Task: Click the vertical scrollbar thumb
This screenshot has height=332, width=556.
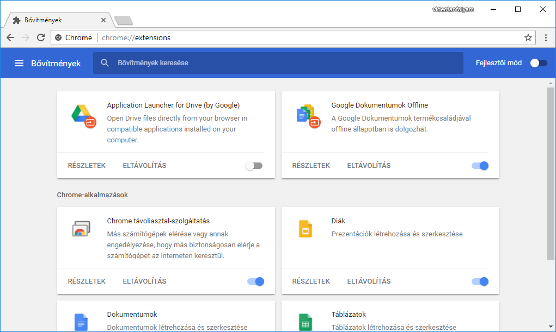Action: 551,173
